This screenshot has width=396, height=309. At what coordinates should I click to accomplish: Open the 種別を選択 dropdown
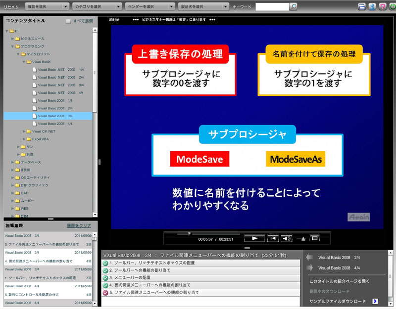click(46, 6)
